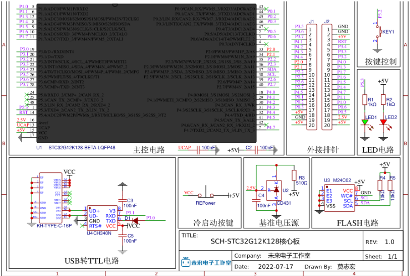Select the capacitor symbol beside UCAP label
Viewport: 410px width, 276px height.
pyautogui.click(x=198, y=150)
